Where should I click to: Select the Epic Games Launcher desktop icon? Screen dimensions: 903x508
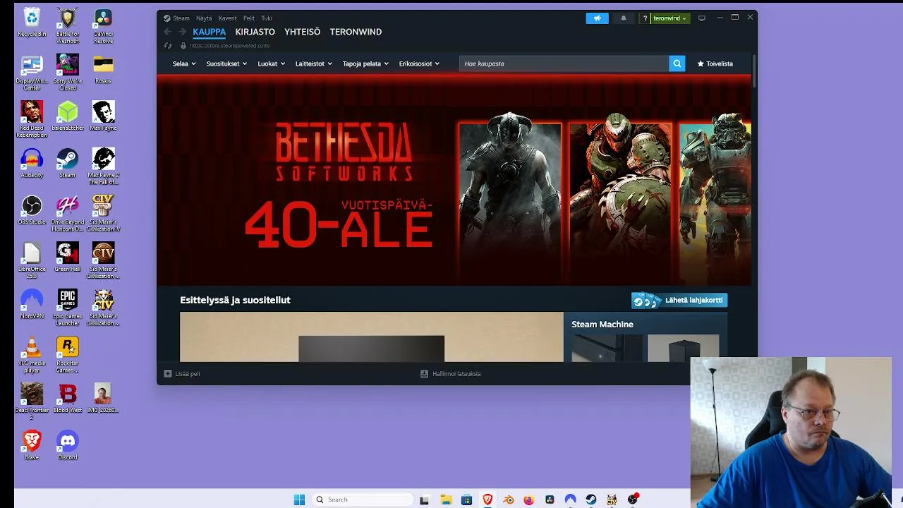coord(68,307)
